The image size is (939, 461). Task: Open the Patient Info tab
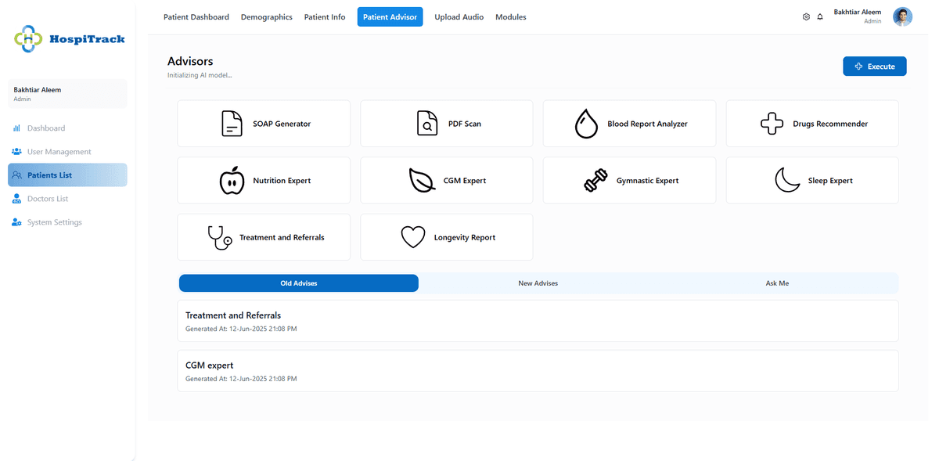[325, 16]
